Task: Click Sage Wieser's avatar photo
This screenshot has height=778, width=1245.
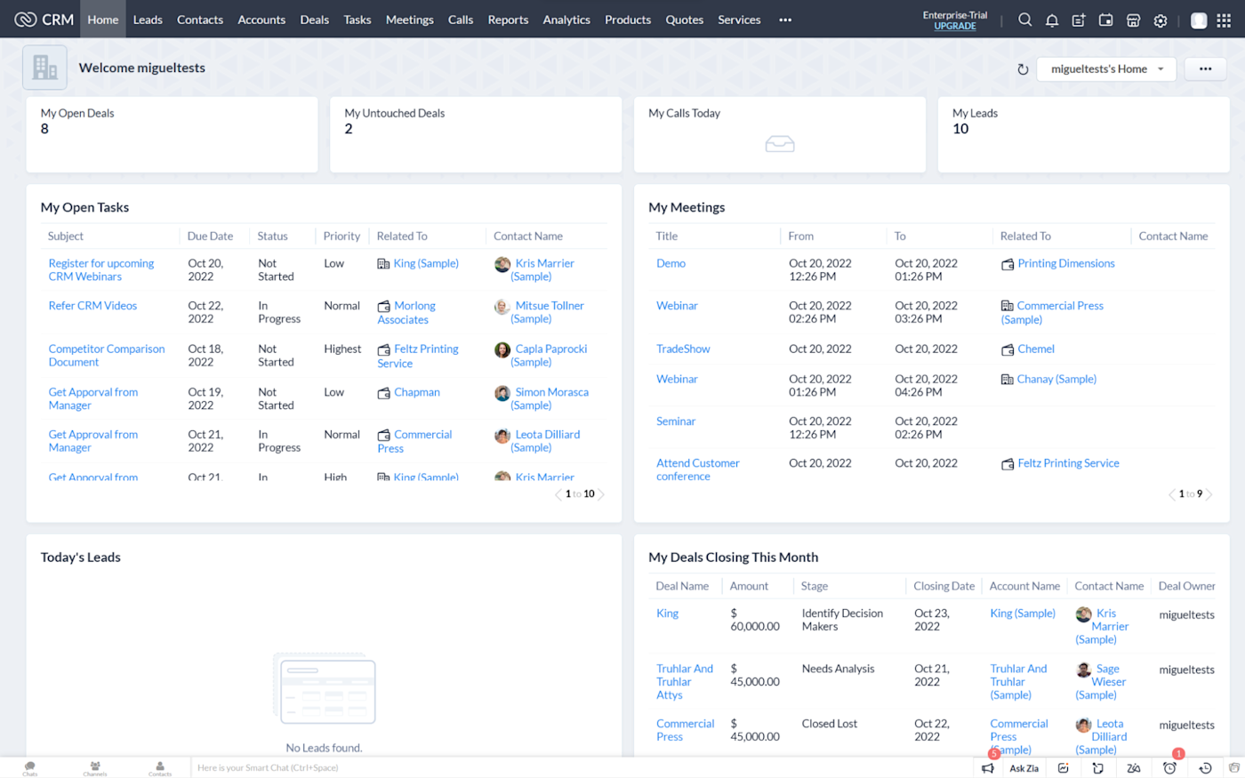Action: 1083,670
